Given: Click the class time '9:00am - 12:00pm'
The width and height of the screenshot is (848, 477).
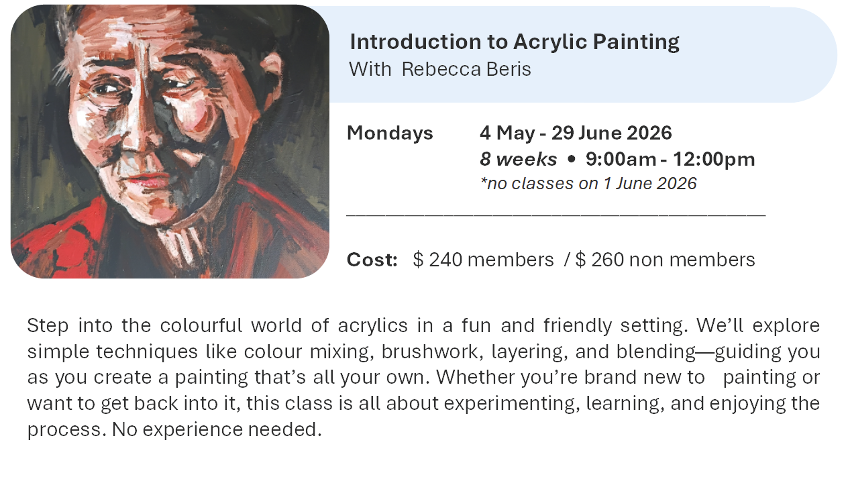Looking at the screenshot, I should click(670, 159).
